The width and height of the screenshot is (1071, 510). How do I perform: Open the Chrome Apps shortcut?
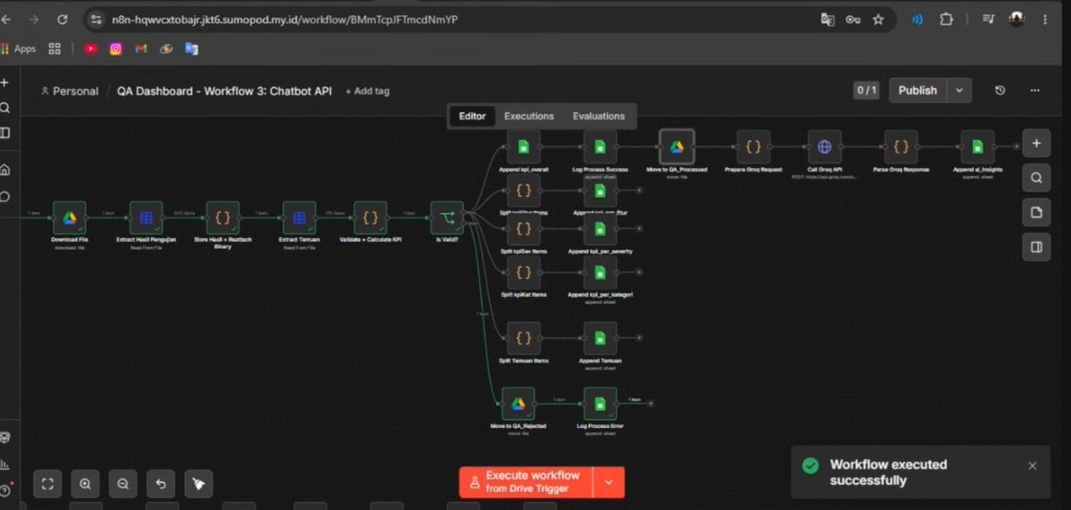(x=20, y=49)
